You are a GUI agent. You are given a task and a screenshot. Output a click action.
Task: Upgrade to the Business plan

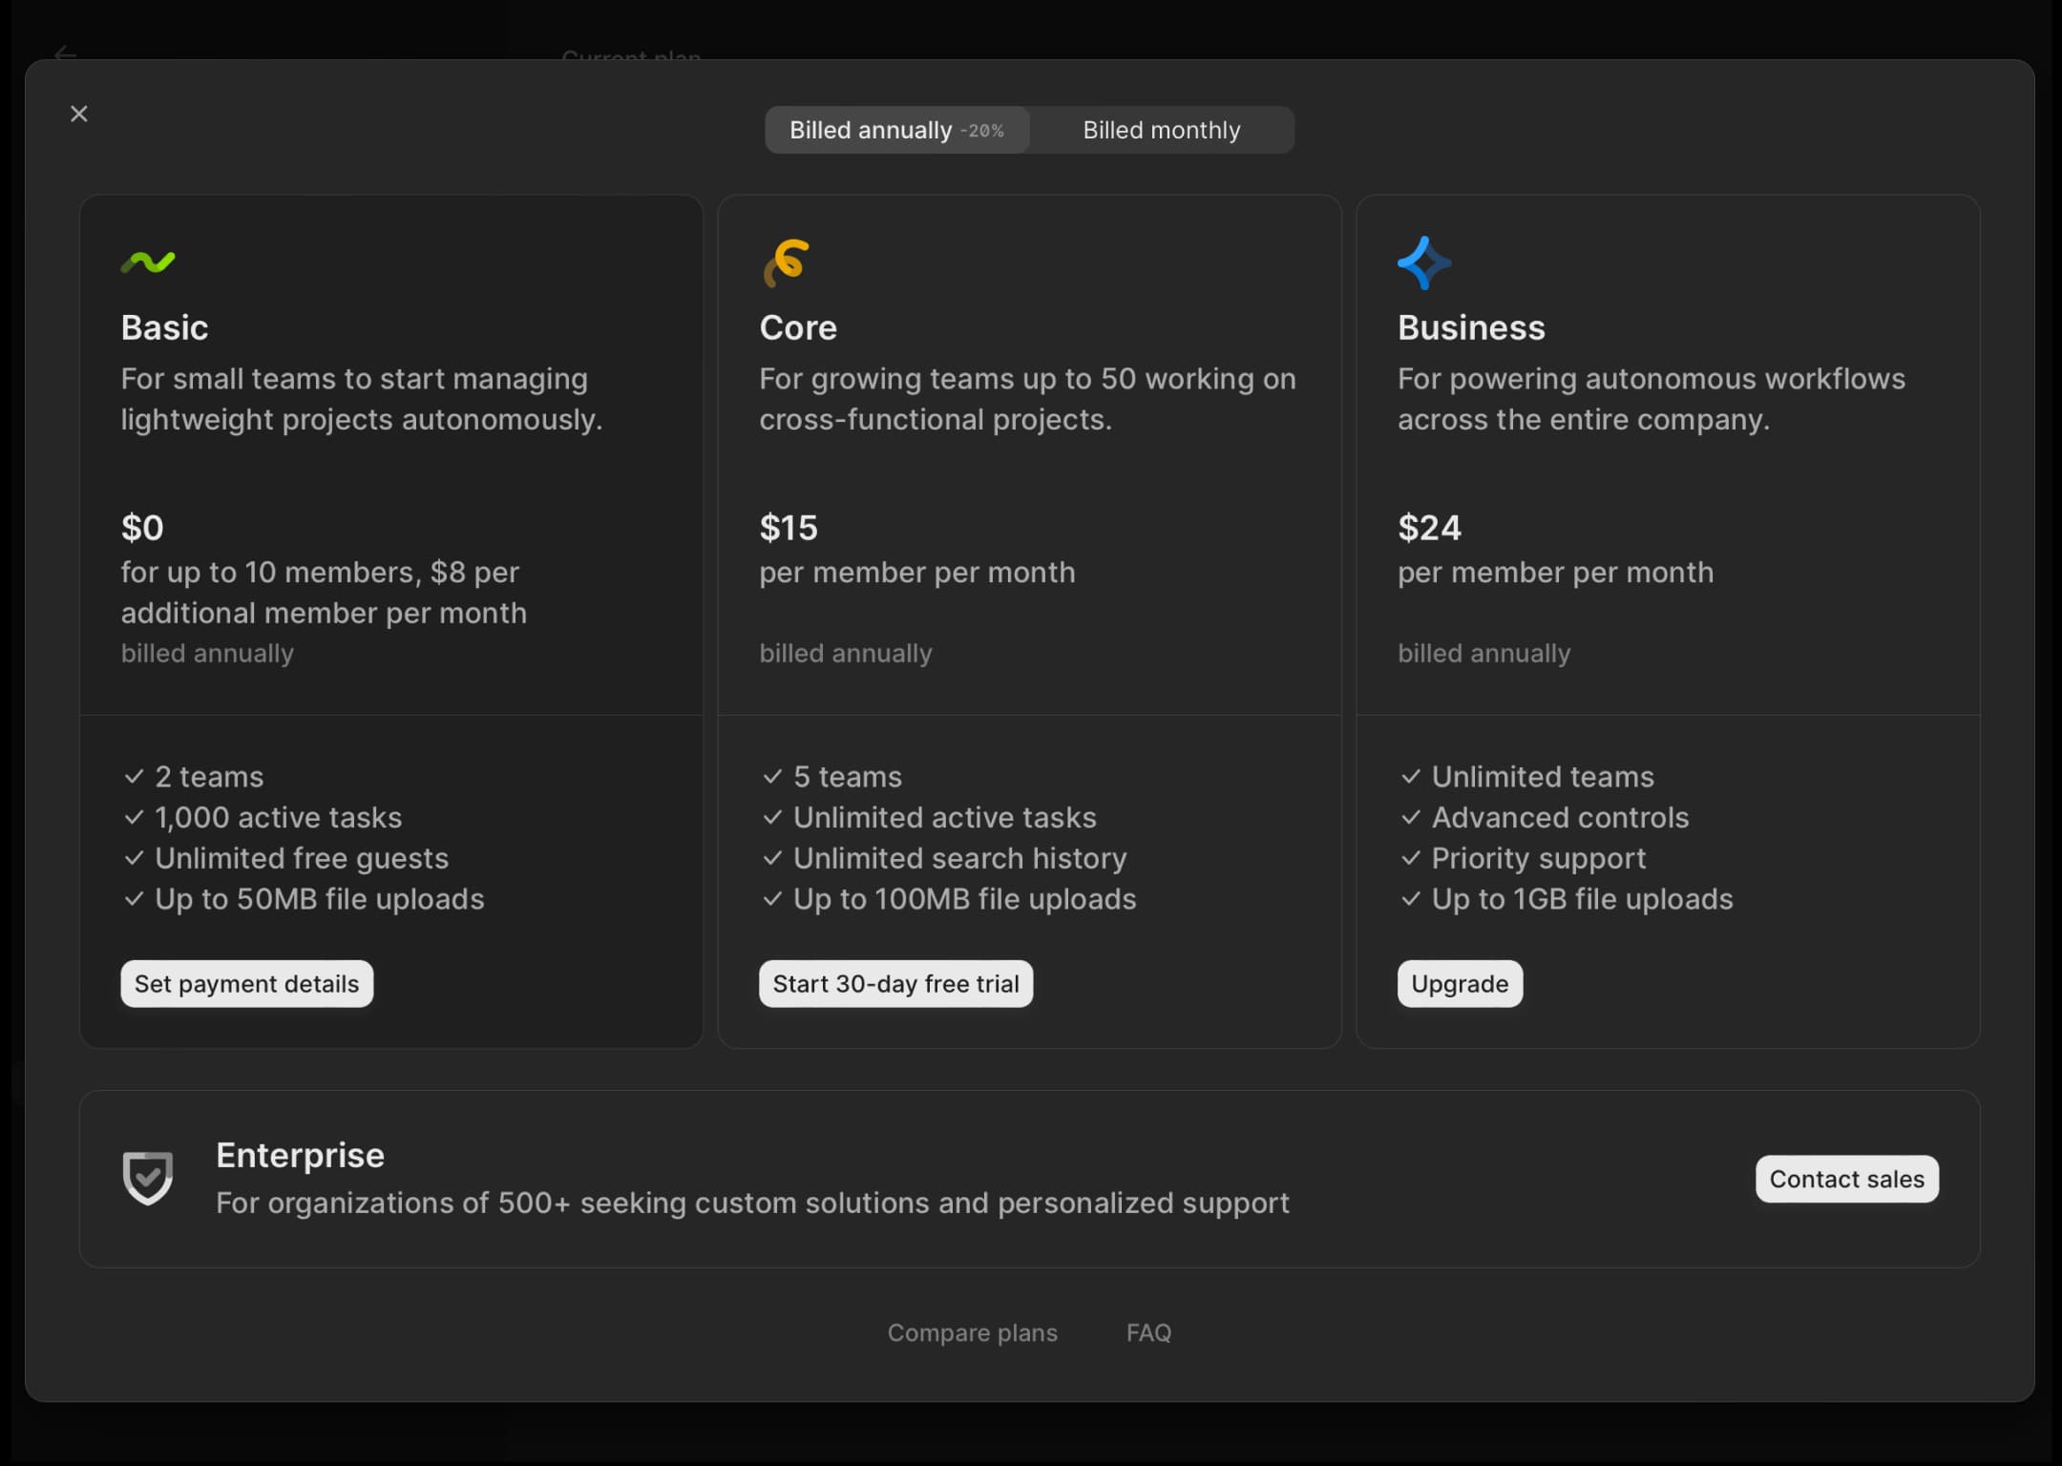pyautogui.click(x=1460, y=983)
